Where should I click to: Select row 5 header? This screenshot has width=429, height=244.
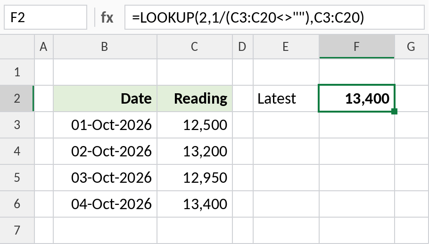[x=17, y=178]
